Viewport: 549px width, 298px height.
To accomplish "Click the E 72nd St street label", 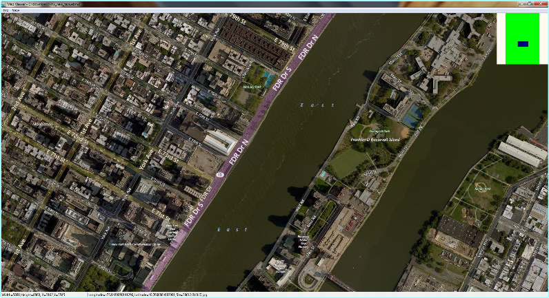I will click(x=78, y=136).
